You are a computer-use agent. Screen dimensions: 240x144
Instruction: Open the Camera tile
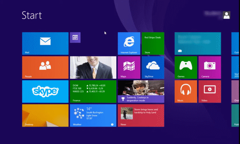tap(210, 67)
